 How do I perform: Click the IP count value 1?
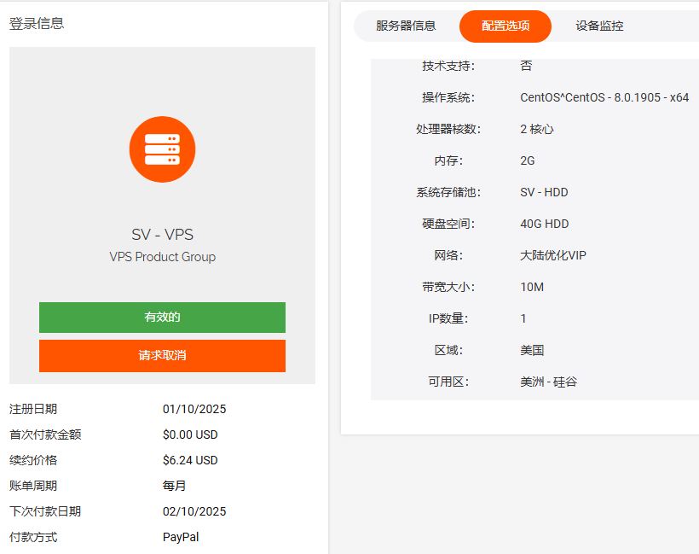point(523,318)
